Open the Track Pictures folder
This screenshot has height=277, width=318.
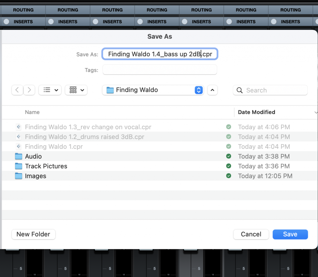pyautogui.click(x=160, y=166)
